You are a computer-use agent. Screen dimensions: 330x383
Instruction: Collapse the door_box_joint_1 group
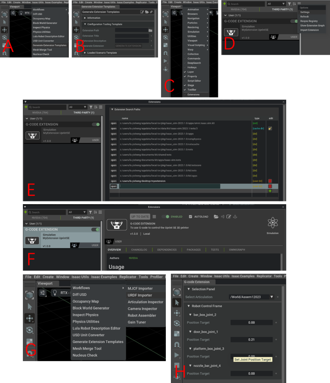[x=190, y=332]
